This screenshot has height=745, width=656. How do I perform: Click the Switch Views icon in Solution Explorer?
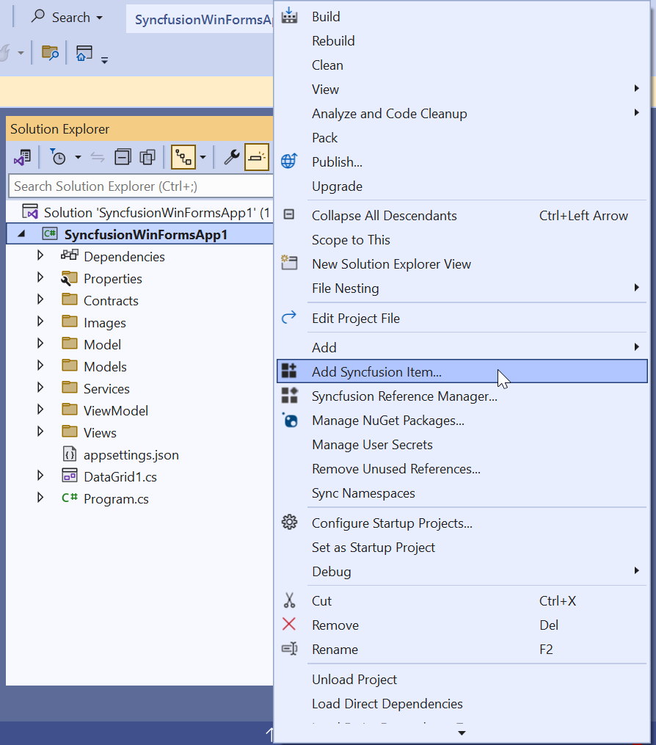point(22,157)
